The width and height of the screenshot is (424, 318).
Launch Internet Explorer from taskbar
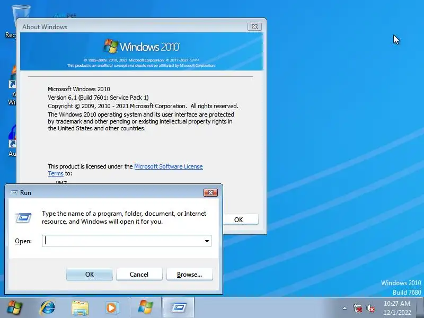(x=47, y=307)
